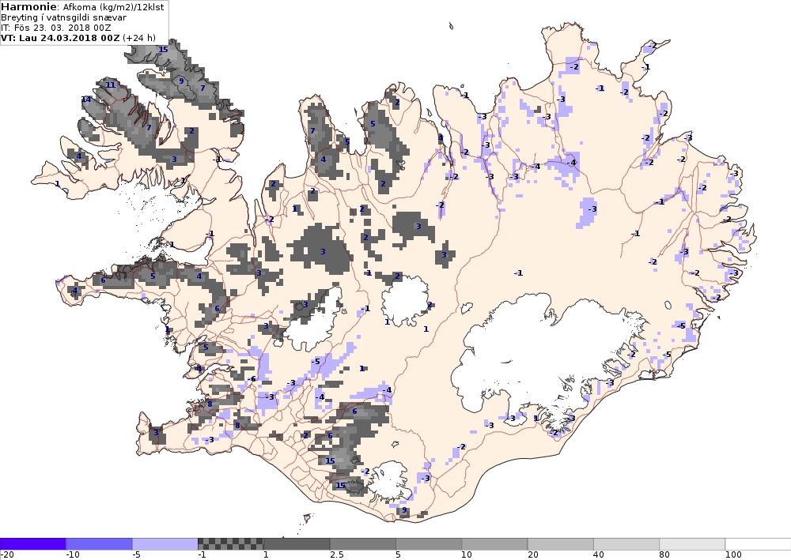The height and width of the screenshot is (560, 791).
Task: Pick the light lavender -5 to -1 legend swatch
Action: tap(165, 544)
